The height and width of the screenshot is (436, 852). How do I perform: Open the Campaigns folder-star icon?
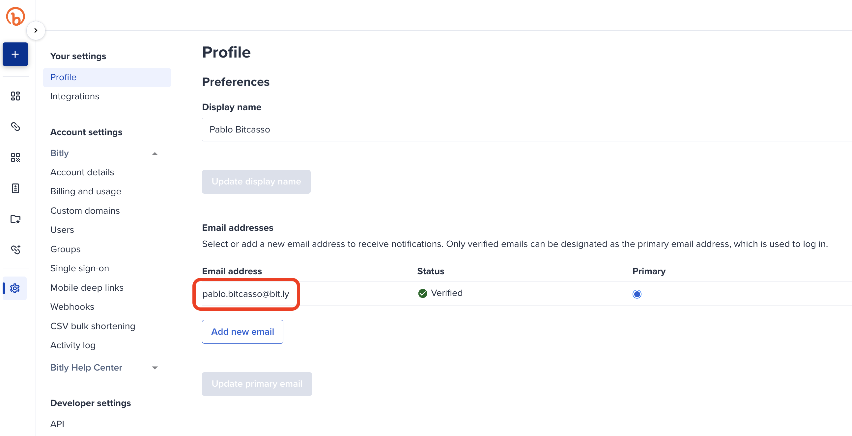15,219
